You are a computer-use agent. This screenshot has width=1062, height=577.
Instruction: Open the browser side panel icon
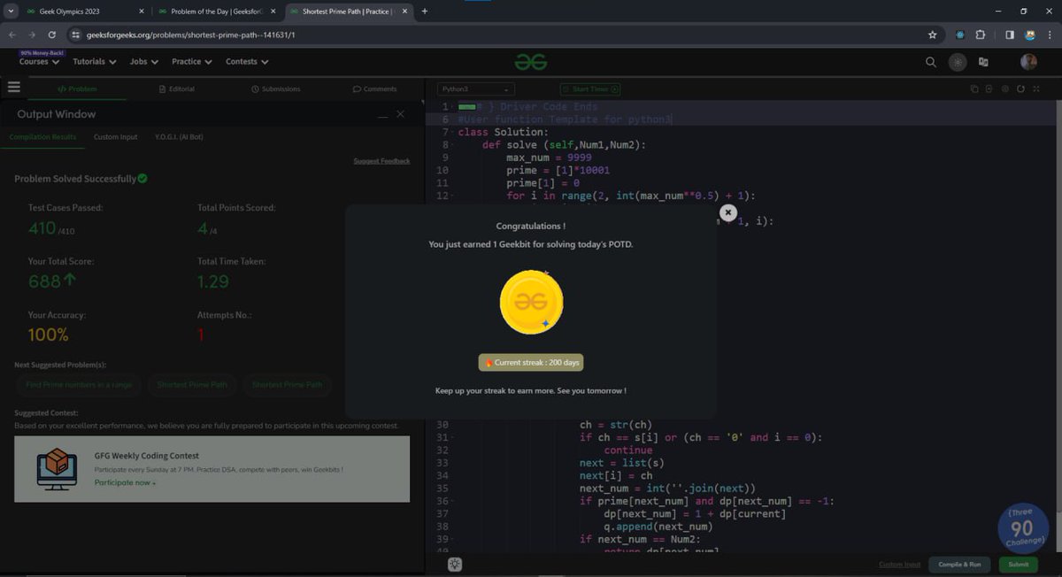[1009, 35]
